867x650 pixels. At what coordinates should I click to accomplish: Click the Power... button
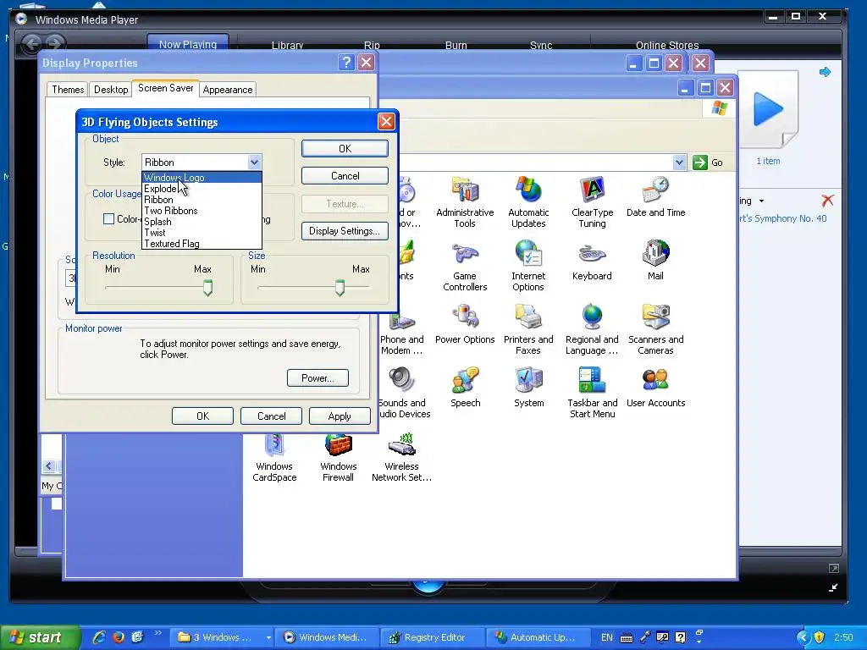click(x=318, y=378)
